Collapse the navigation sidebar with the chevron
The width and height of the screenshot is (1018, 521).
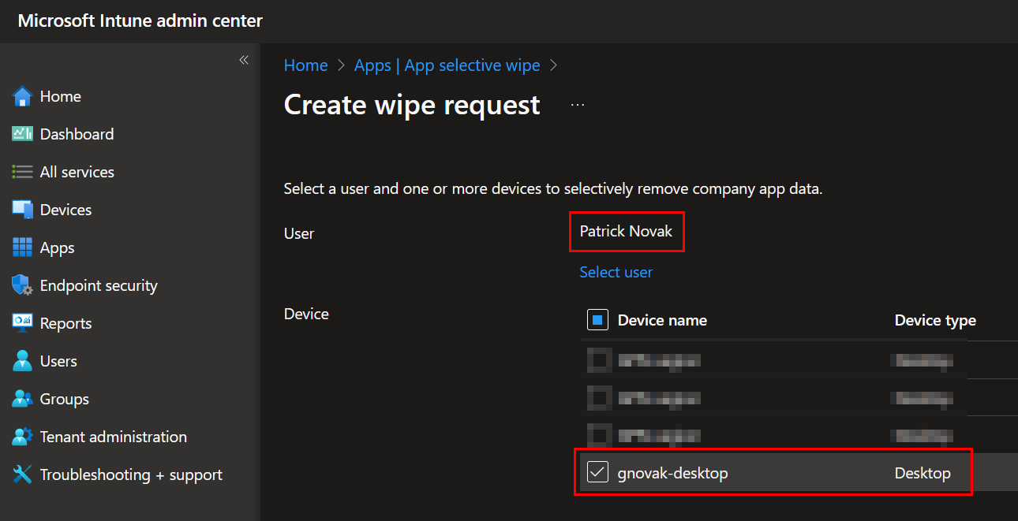[244, 59]
